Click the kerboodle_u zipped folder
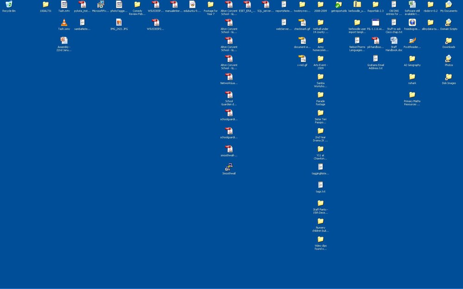The height and width of the screenshot is (289, 463). click(357, 5)
